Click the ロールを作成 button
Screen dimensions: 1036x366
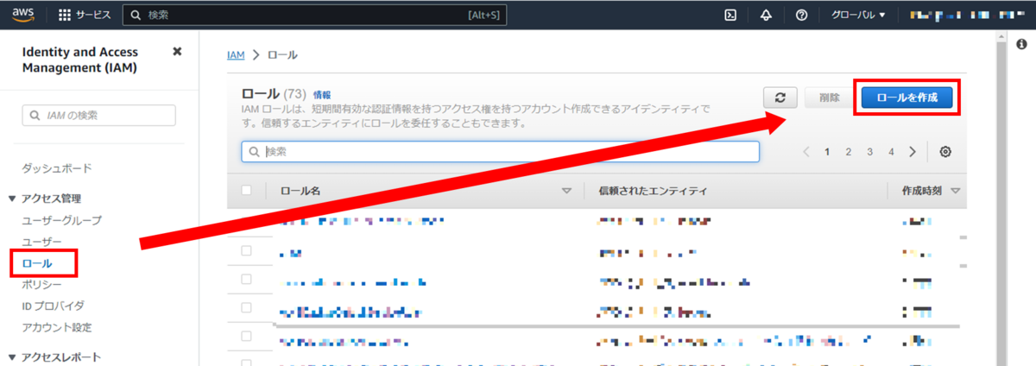pyautogui.click(x=906, y=98)
